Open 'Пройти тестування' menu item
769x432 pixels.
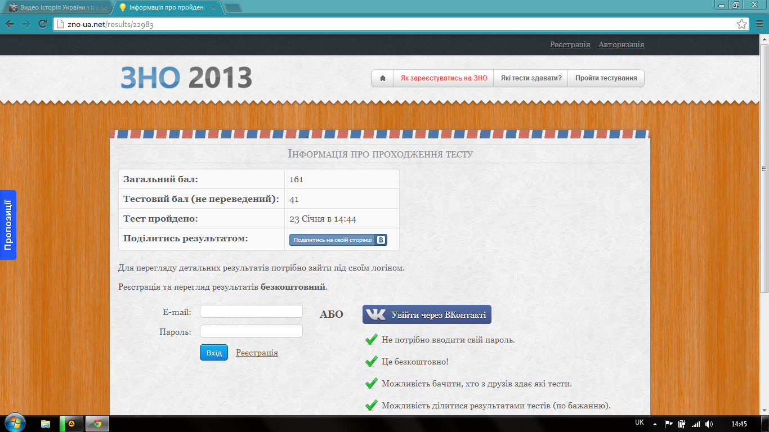pos(606,78)
